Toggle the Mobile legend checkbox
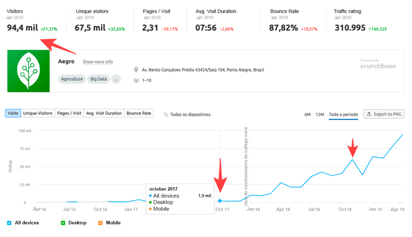Screen dimensions: 412x237 pos(100,223)
